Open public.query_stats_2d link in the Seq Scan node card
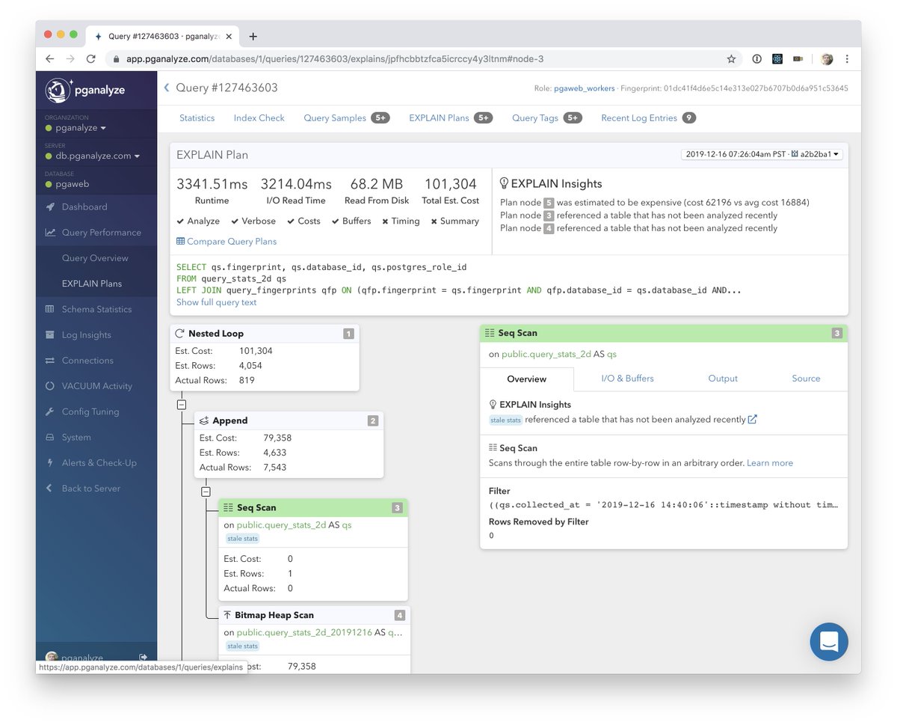Screen dimensions: 897x725 tap(281, 525)
